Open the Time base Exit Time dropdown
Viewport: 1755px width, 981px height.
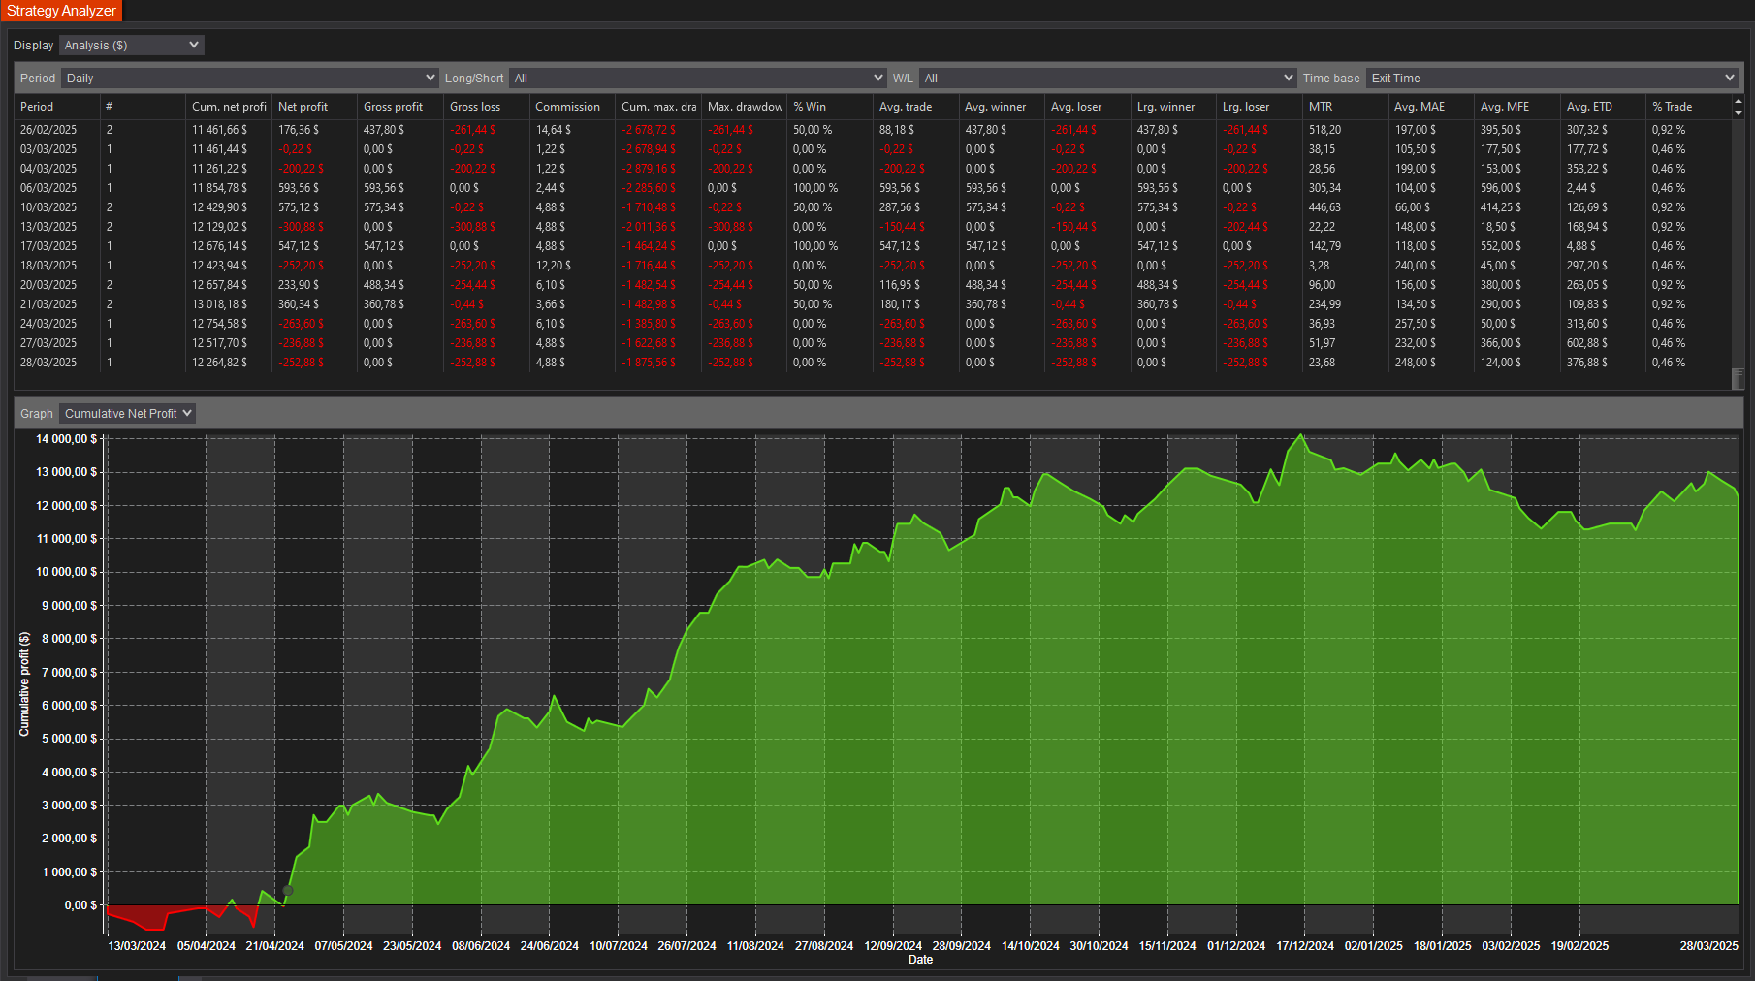1551,79
